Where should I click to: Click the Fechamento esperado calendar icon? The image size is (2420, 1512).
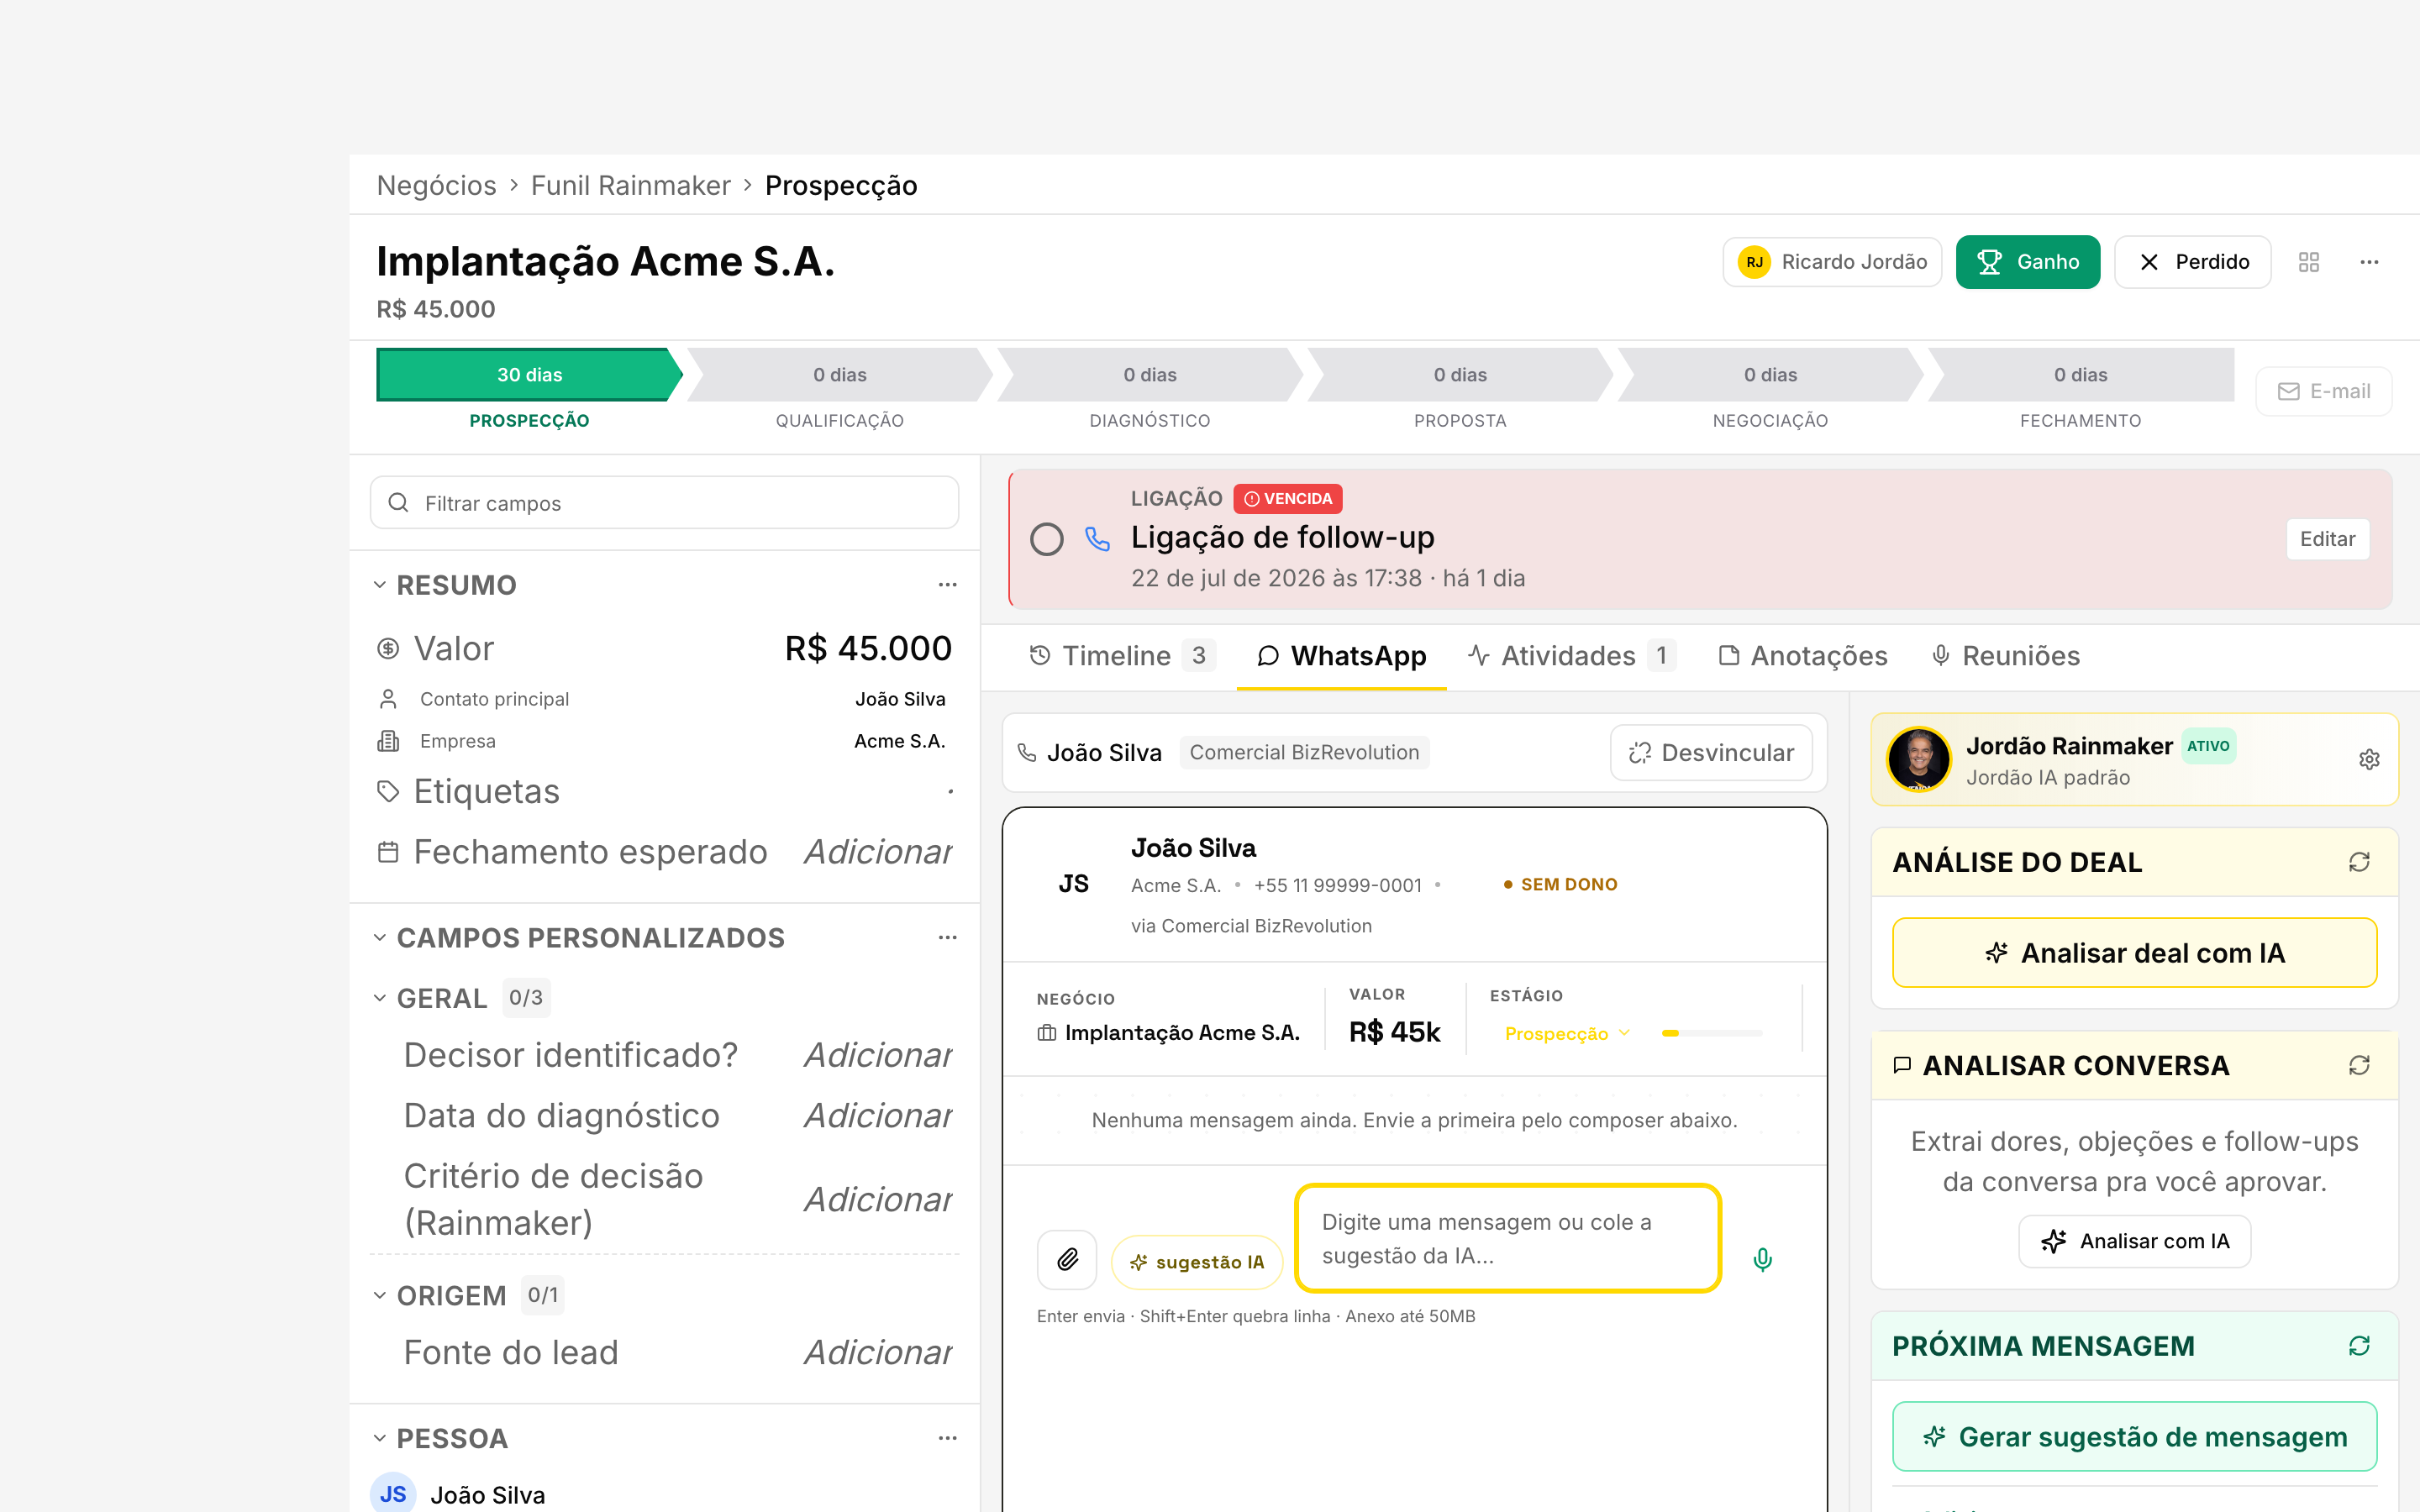pos(388,852)
